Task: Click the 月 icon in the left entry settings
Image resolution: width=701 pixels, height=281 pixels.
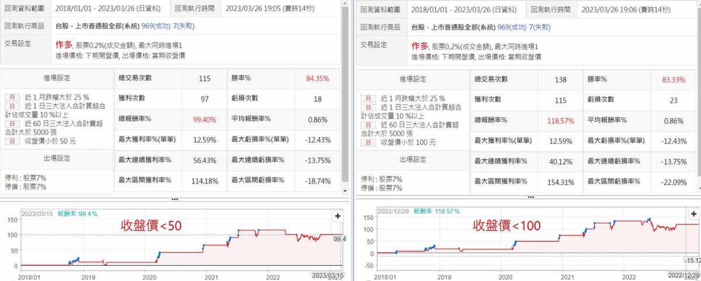Action: click(x=11, y=97)
